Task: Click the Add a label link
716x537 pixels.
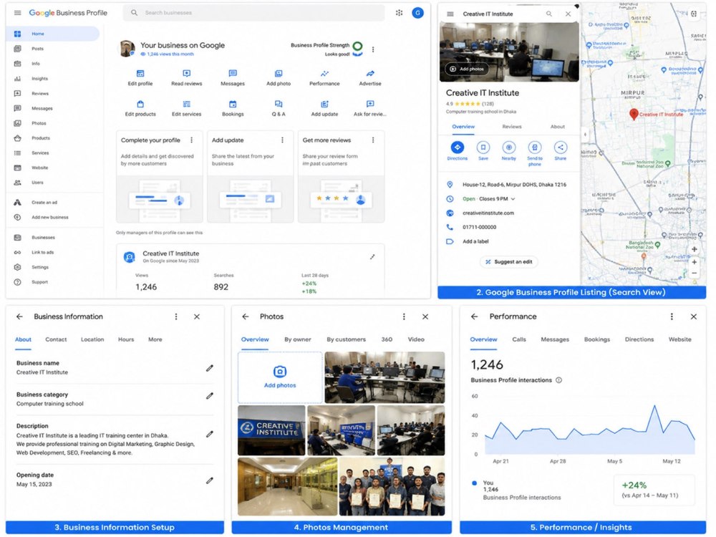Action: 475,241
